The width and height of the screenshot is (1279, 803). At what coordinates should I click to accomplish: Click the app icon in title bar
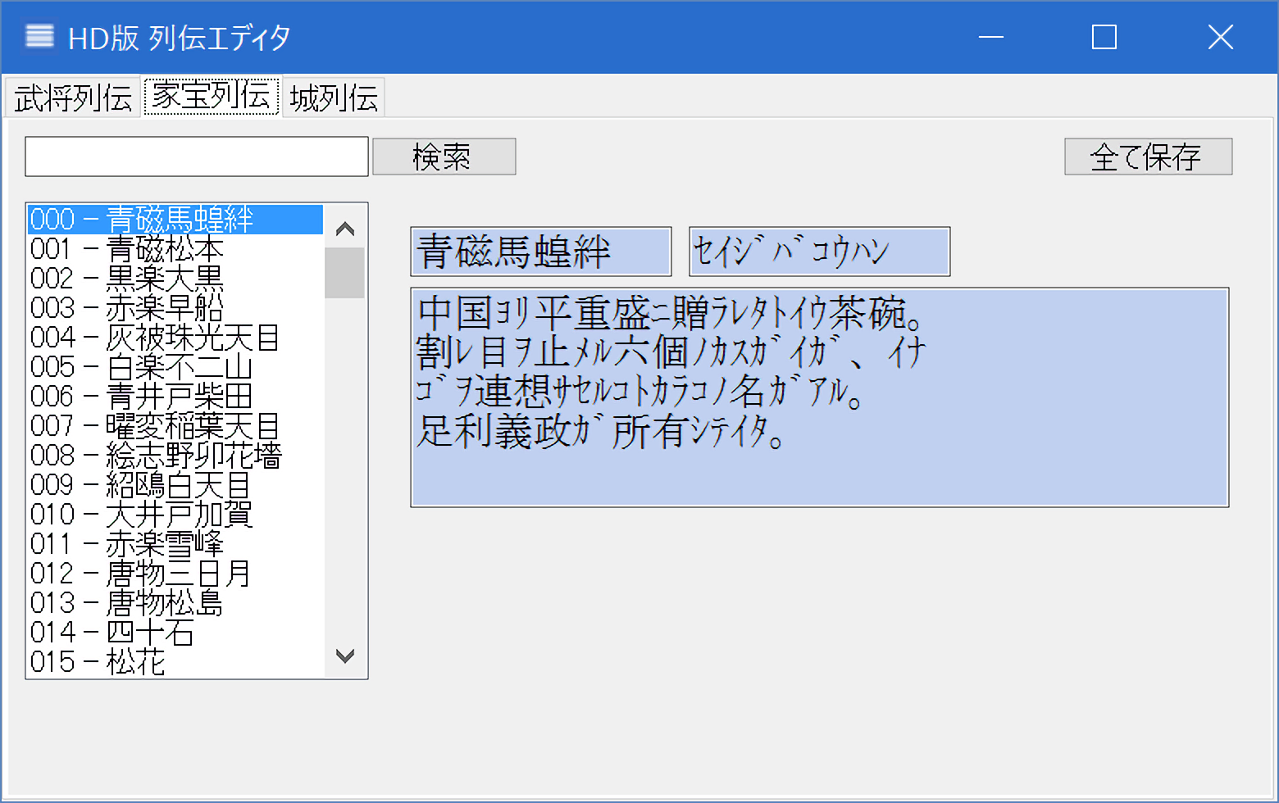point(39,37)
